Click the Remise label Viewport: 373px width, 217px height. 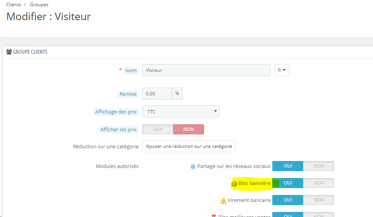point(128,94)
